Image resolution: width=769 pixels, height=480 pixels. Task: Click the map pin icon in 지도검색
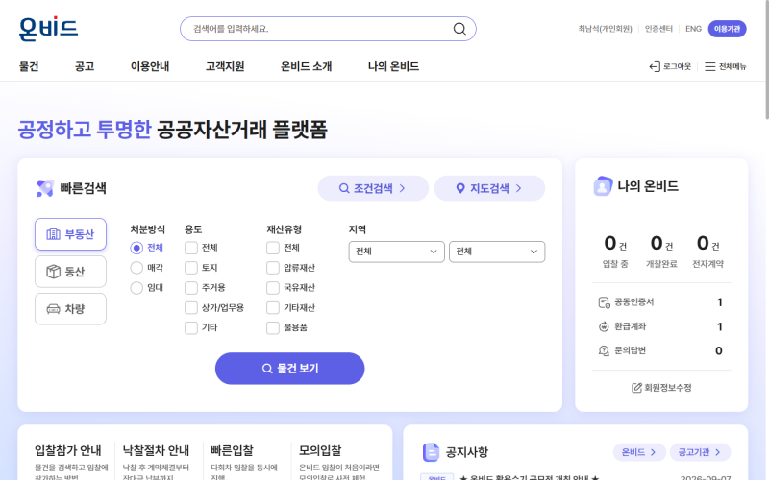coord(460,188)
